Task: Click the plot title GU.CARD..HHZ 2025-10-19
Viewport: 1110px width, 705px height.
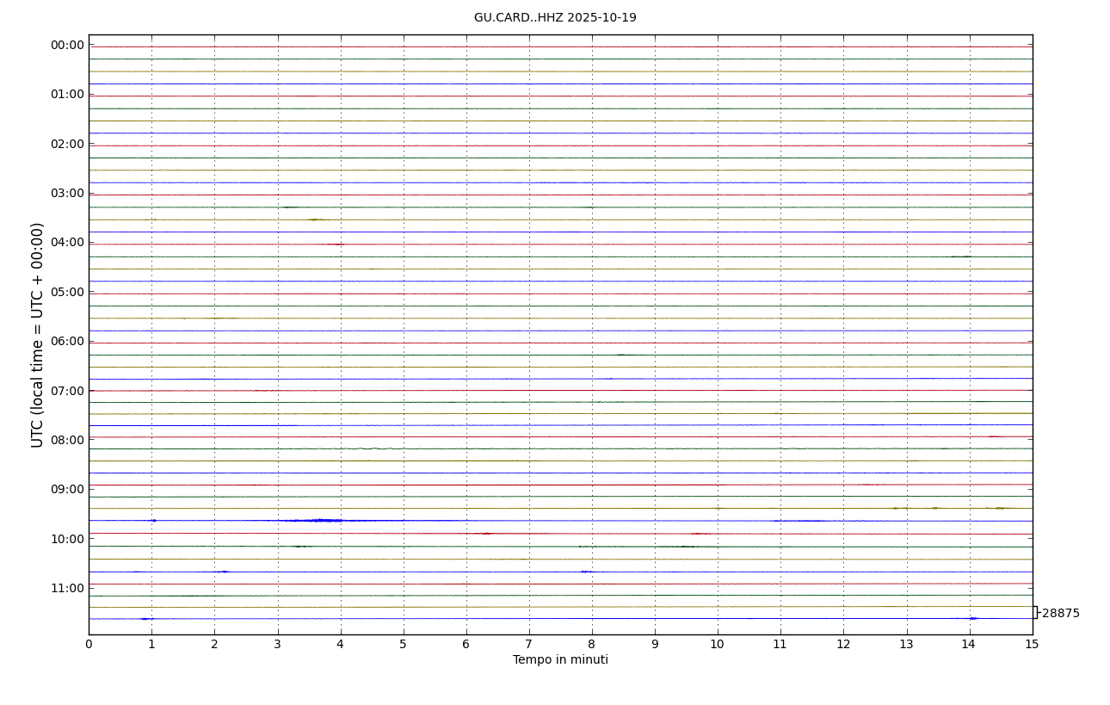Action: tap(555, 18)
